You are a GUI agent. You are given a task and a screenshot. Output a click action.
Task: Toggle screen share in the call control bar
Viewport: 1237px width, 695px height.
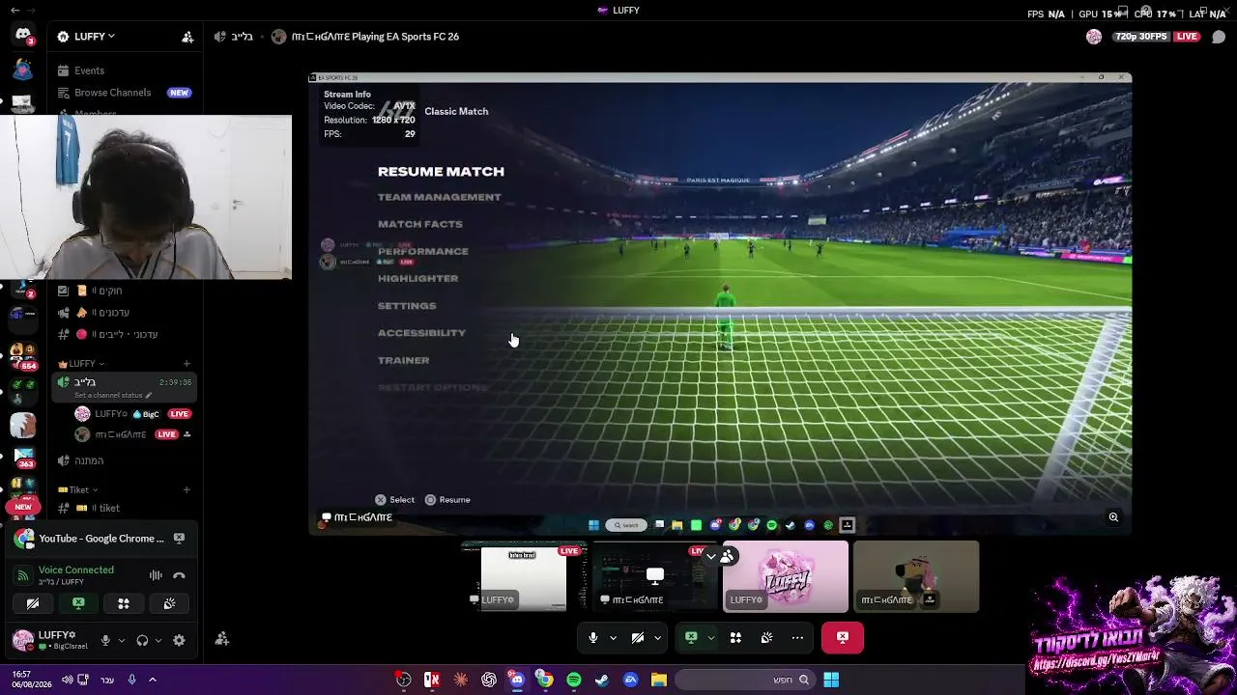[x=691, y=638]
